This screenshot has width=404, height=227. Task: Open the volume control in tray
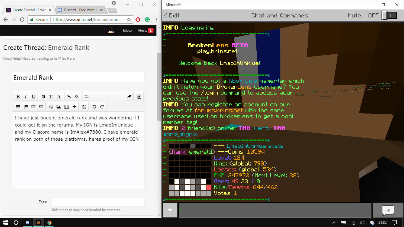(362, 223)
